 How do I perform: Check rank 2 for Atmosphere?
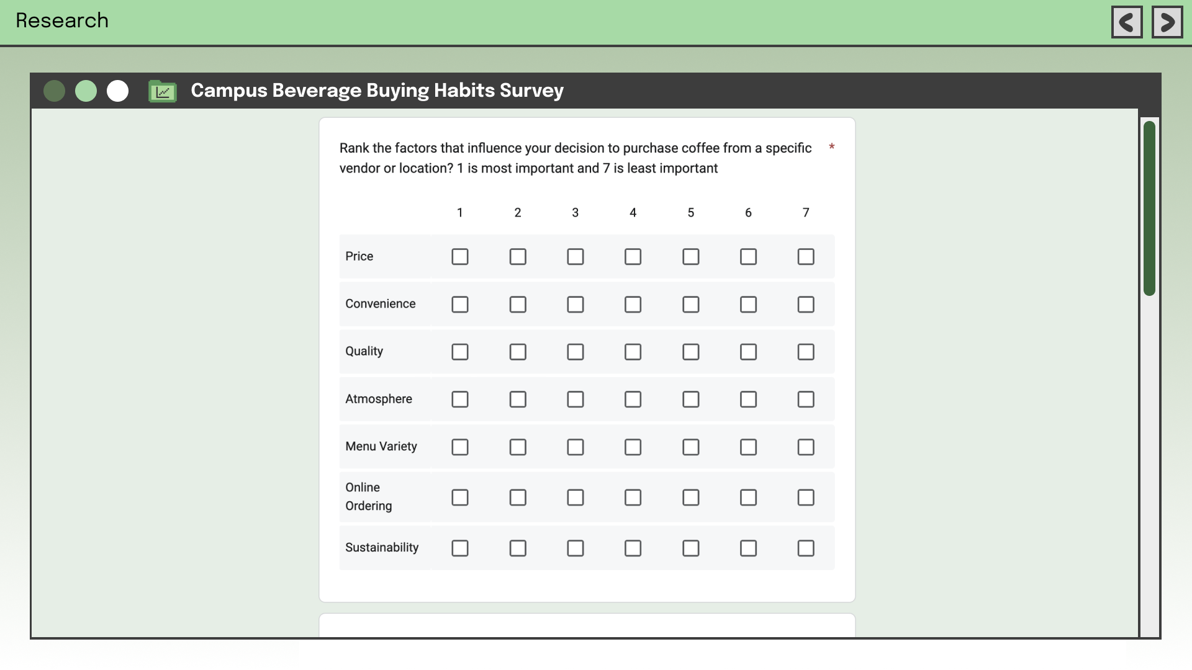pos(518,400)
